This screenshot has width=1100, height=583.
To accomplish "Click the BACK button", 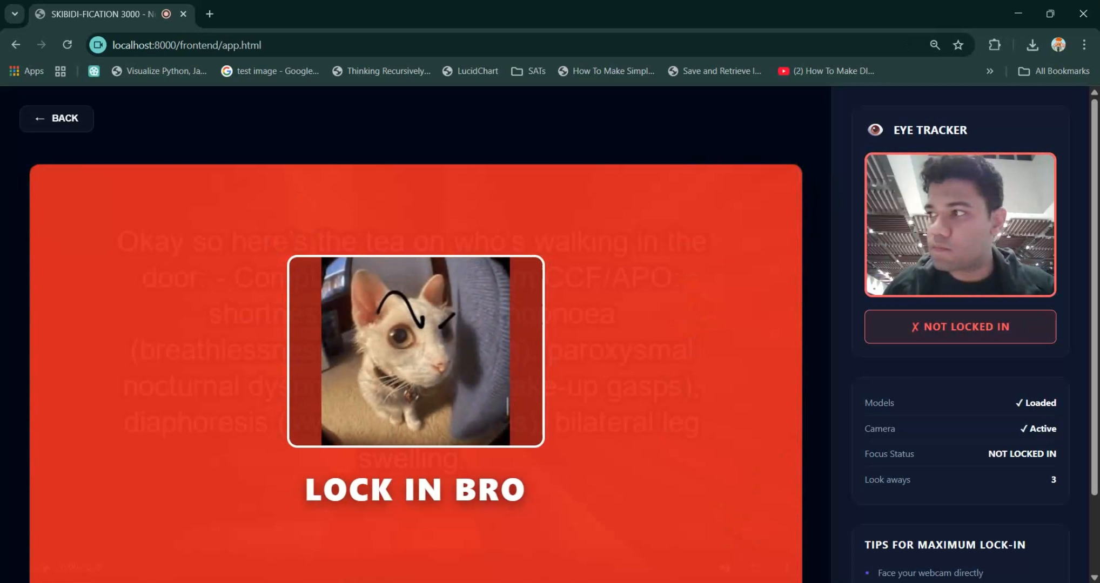I will click(x=57, y=118).
